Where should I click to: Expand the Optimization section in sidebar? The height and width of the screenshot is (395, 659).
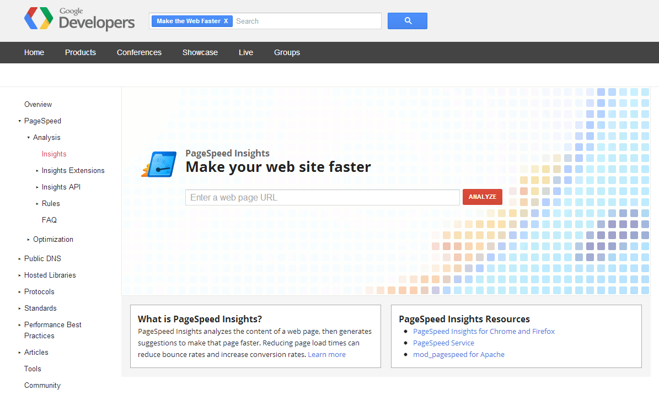pyautogui.click(x=28, y=240)
